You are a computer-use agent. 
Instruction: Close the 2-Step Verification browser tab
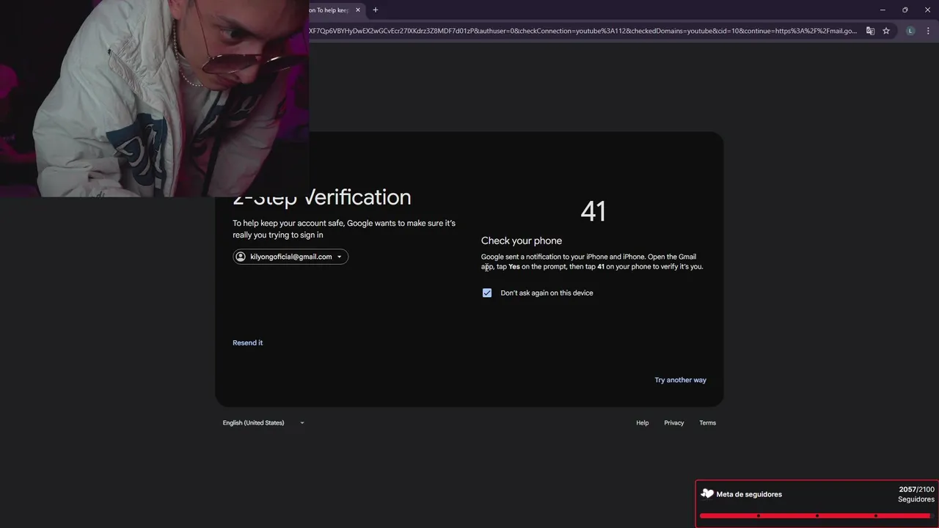coord(358,10)
